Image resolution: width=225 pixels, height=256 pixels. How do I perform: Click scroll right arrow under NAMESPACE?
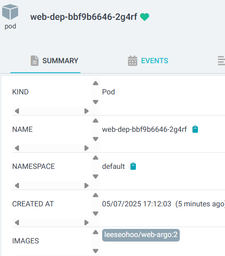point(86,186)
